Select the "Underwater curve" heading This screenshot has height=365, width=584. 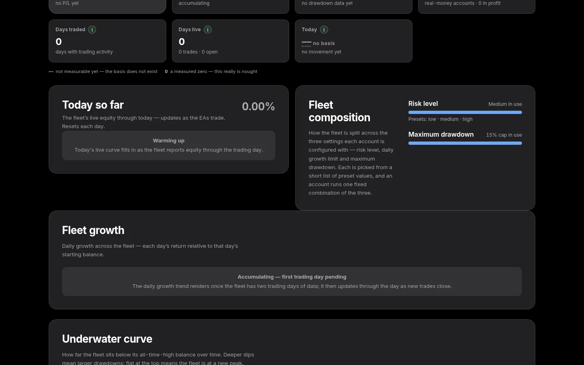107,339
